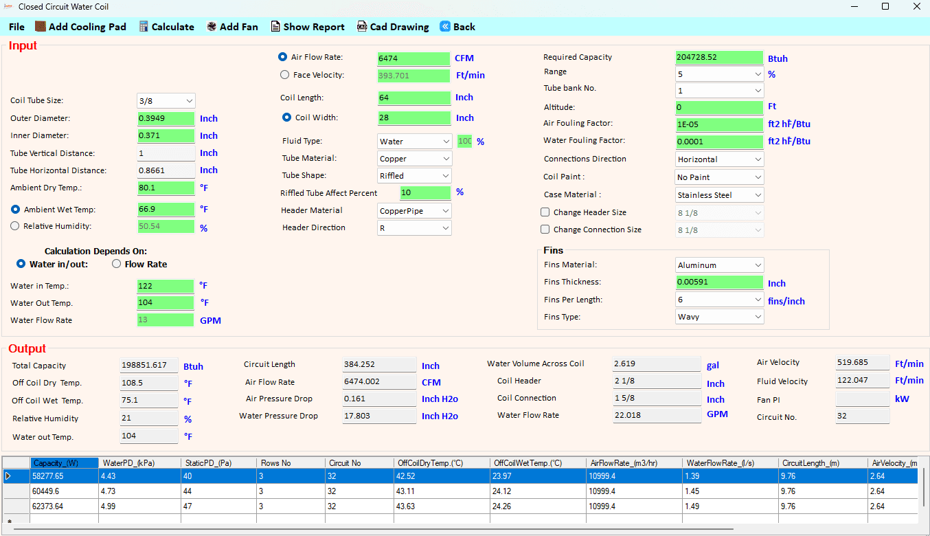Click the Calculate calculator icon
The height and width of the screenshot is (536, 930).
144,27
